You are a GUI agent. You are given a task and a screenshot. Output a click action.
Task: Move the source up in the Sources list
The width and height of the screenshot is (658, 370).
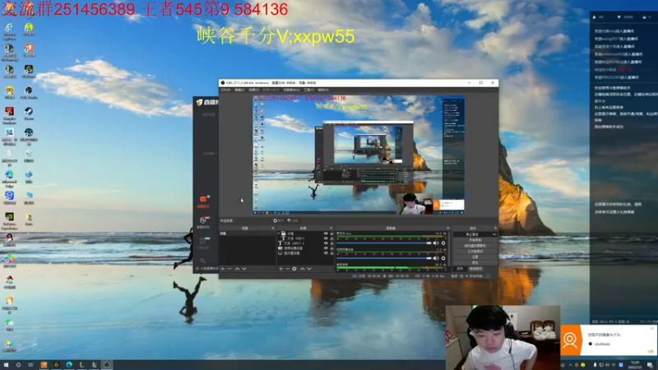302,269
